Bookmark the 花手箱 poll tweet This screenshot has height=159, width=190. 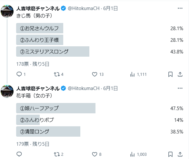point(170,154)
